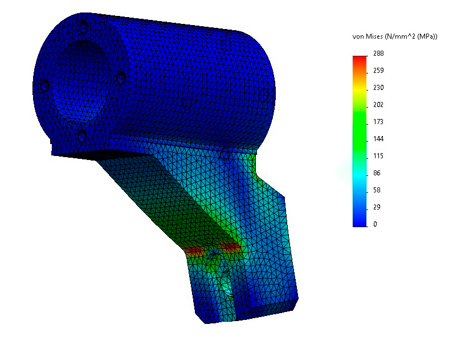Click the von Mises color gradient bar
Screen dimensions: 453x341
[x=360, y=142]
